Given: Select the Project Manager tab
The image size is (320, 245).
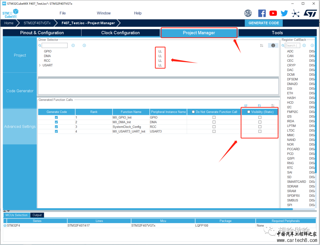Looking at the screenshot, I should pos(199,33).
